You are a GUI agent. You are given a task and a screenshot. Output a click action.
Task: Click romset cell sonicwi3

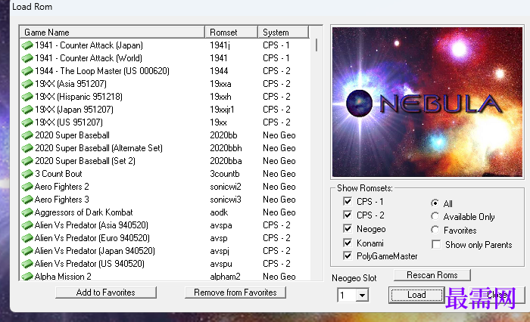pyautogui.click(x=226, y=200)
